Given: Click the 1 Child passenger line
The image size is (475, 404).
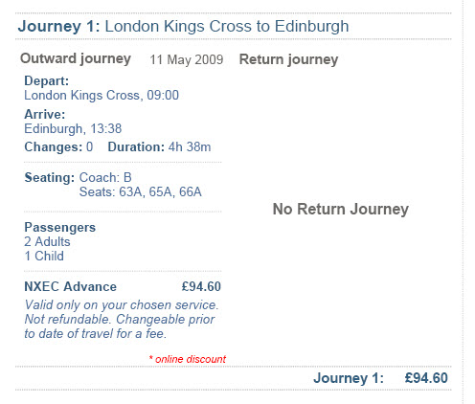Looking at the screenshot, I should coord(44,256).
